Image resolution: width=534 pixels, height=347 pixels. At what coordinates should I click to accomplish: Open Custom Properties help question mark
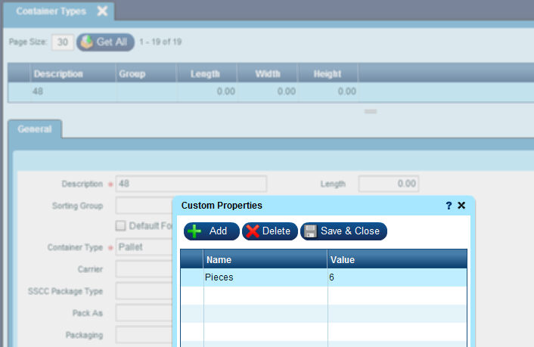(x=449, y=206)
